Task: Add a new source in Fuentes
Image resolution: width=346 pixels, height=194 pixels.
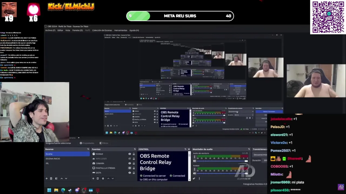Action: point(93,178)
